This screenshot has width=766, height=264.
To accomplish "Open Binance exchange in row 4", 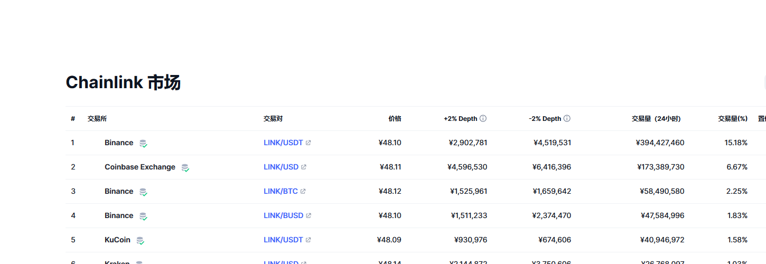I will click(119, 215).
